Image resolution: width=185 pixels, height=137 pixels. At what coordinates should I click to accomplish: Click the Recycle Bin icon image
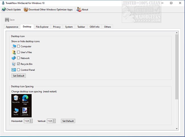pos(14,64)
